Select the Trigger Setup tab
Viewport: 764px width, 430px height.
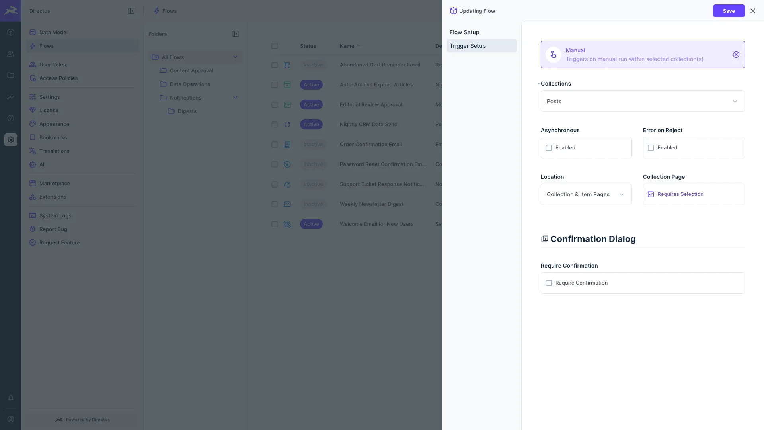pyautogui.click(x=481, y=46)
